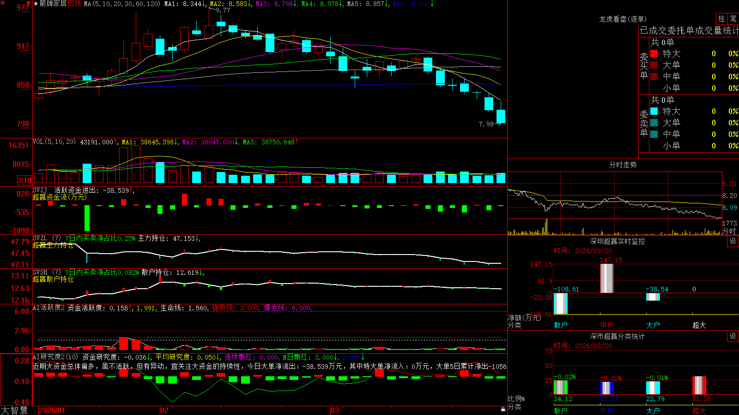Click the 中户 21.73 bar in 分类统计

click(x=607, y=388)
